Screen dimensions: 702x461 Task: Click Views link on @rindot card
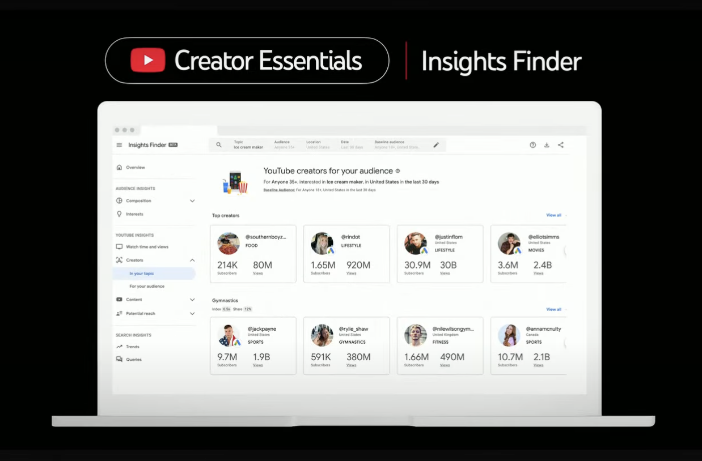tap(352, 274)
